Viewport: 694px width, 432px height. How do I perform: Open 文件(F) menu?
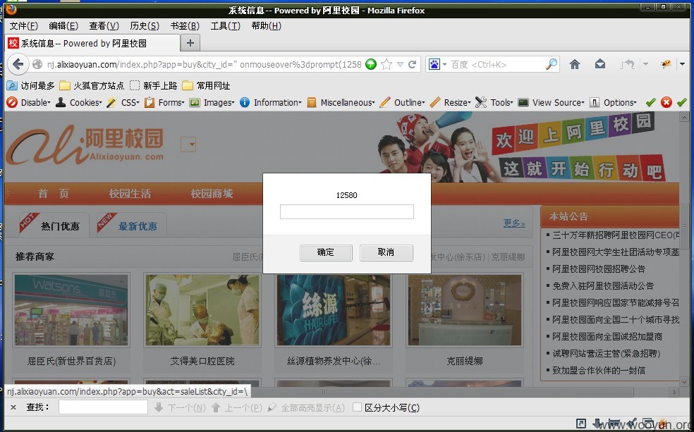point(24,26)
